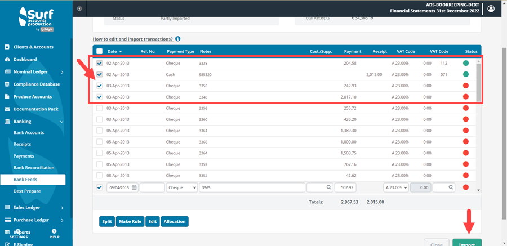Click the empty Ref. No. input field
Viewport: 507px width, 246px height.
point(152,187)
